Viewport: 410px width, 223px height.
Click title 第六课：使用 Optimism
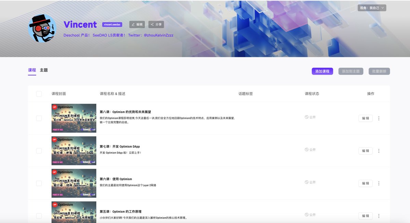click(116, 179)
